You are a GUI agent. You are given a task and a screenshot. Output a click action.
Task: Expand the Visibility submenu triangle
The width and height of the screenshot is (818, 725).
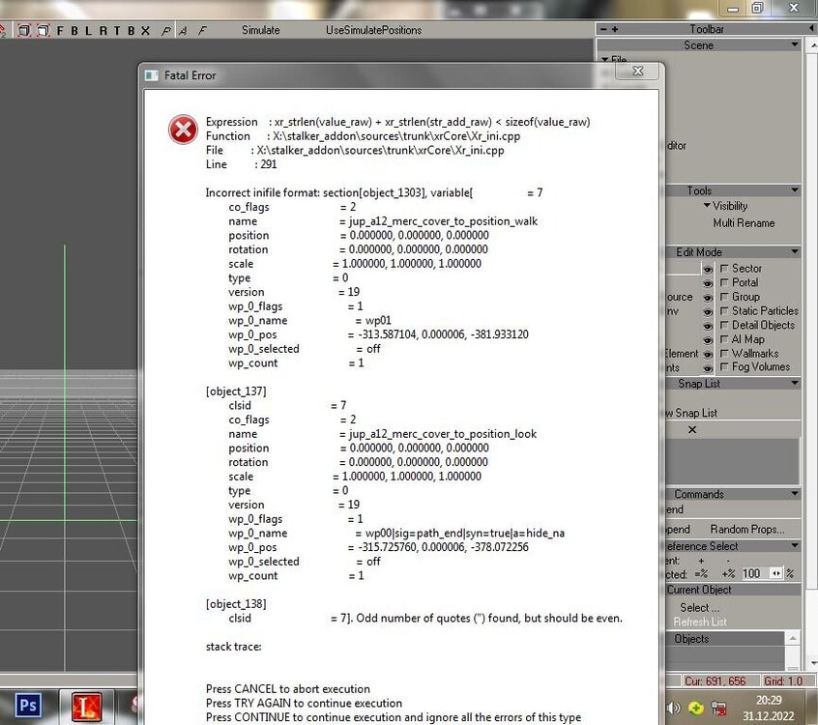pyautogui.click(x=707, y=206)
